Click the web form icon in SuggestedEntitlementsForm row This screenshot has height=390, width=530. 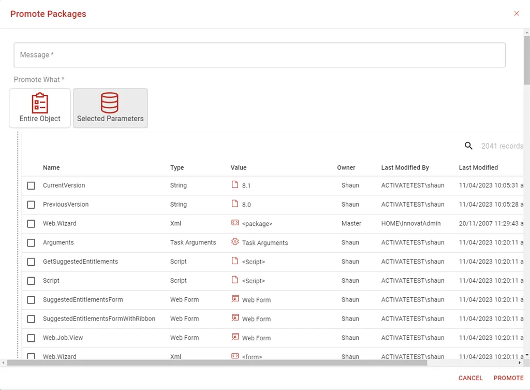[x=235, y=299]
